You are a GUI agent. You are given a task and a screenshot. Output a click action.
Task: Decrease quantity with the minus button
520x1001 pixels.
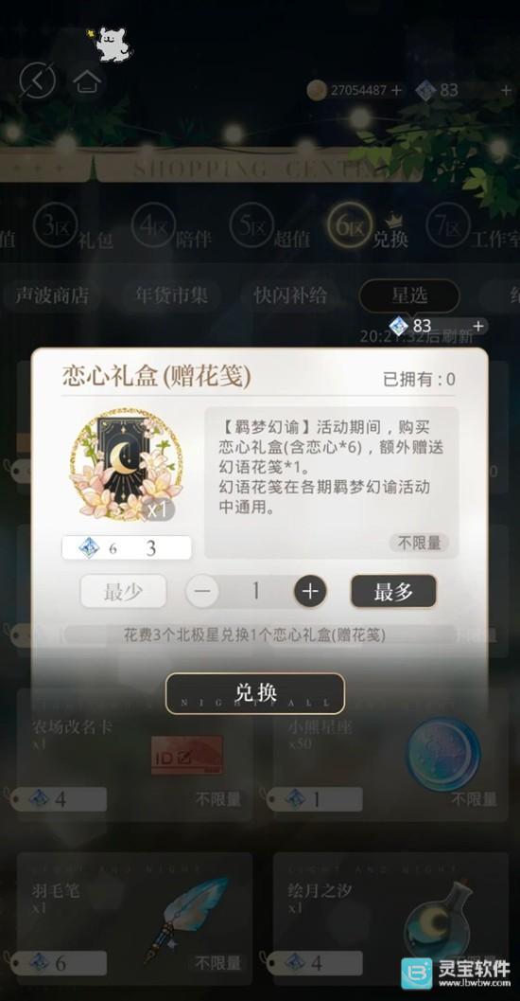[x=202, y=591]
